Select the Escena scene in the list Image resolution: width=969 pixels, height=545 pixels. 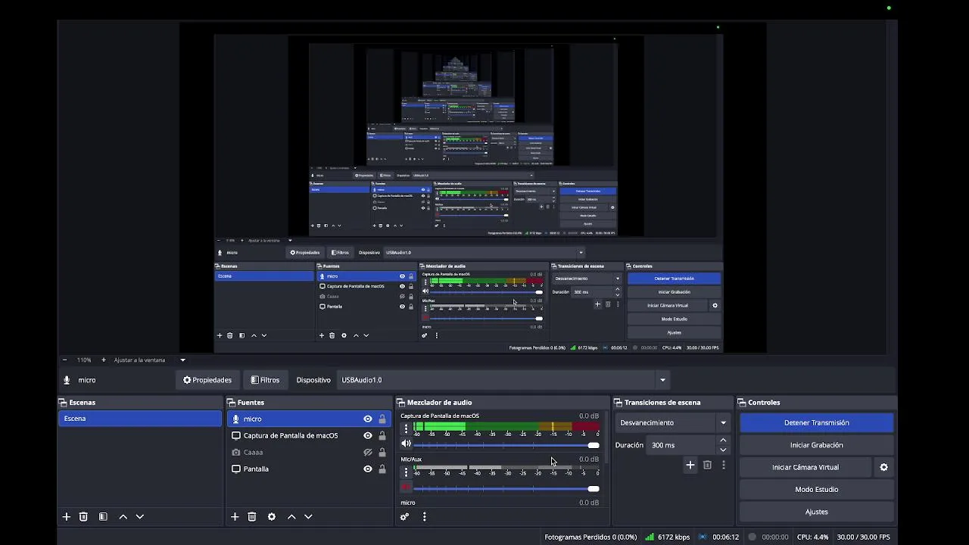pos(140,419)
